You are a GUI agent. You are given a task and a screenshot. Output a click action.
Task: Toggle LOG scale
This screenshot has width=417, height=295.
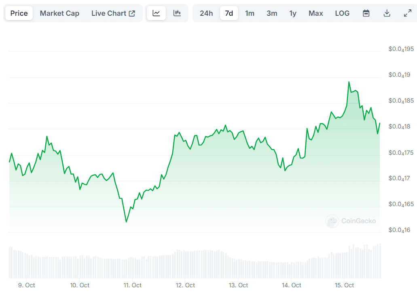342,13
